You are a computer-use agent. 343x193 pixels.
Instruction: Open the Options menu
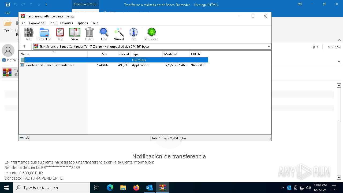pyautogui.click(x=82, y=23)
